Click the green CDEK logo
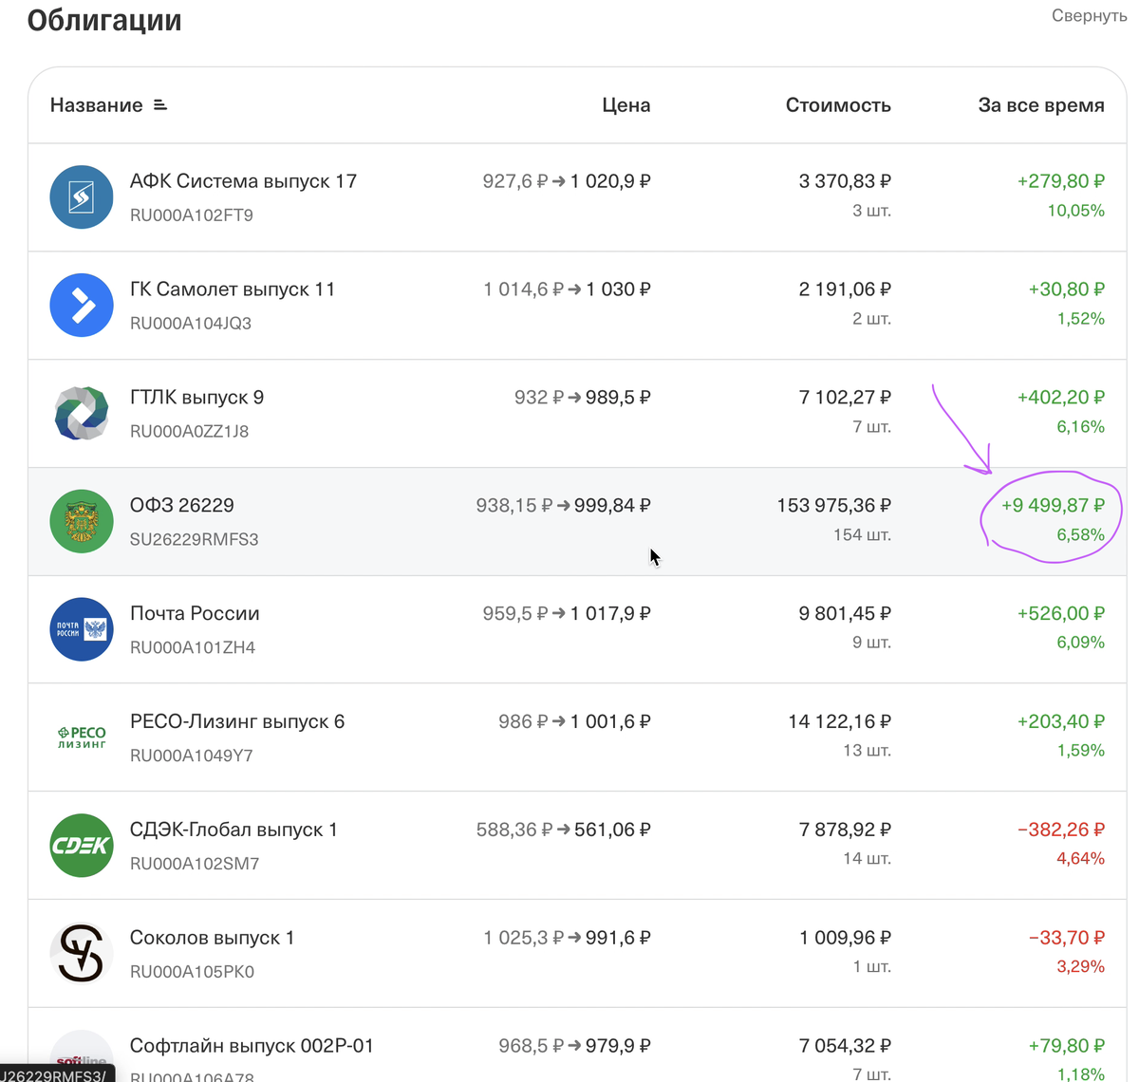Viewport: 1139px width, 1082px height. tap(82, 846)
